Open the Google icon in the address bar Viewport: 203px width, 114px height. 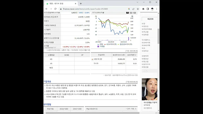129,9
